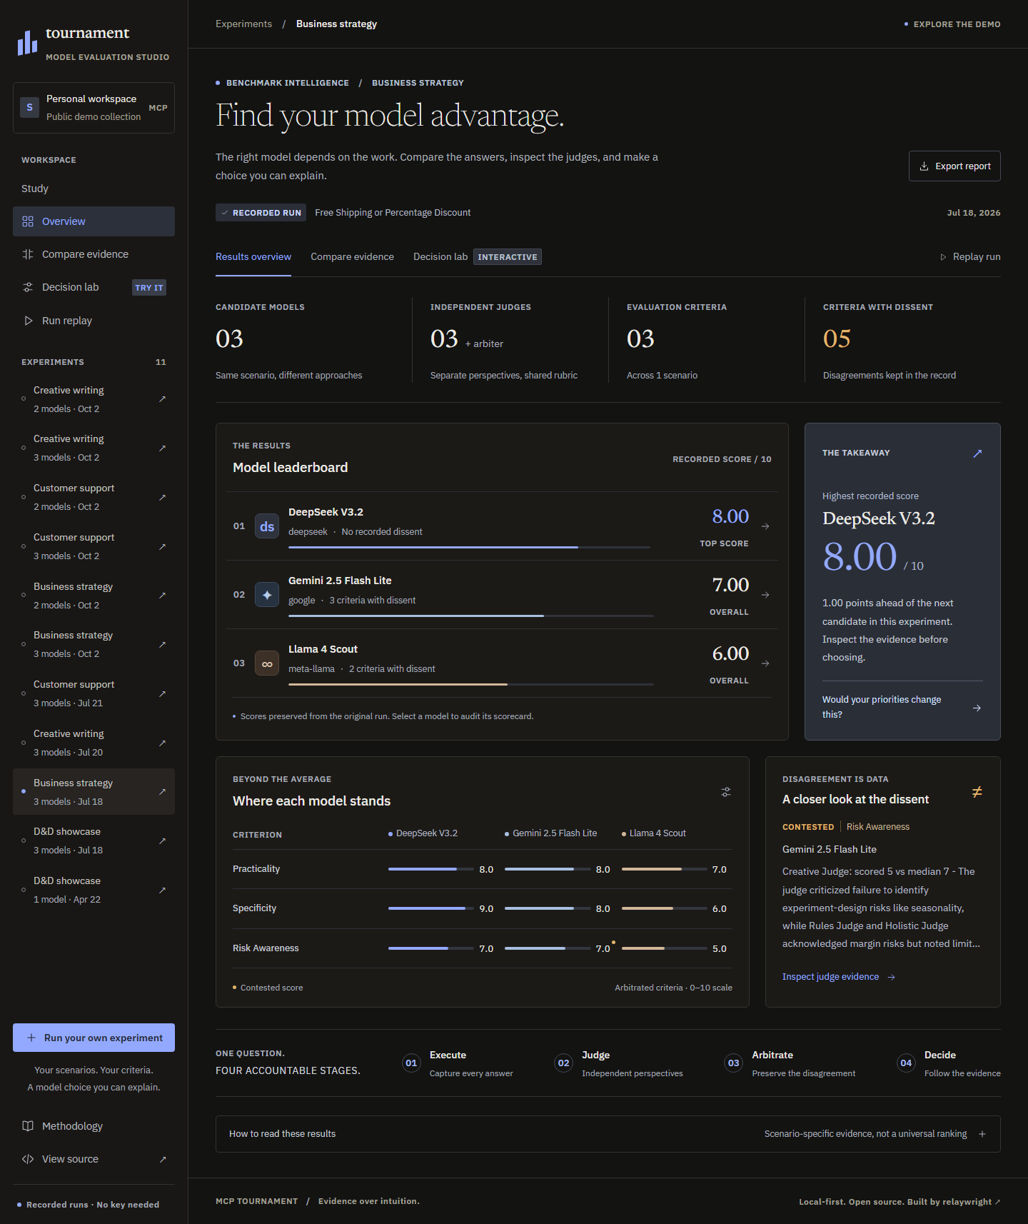Click The Takeaway card's diagonal arrow icon
Screen dimensions: 1028x1224
(x=977, y=453)
